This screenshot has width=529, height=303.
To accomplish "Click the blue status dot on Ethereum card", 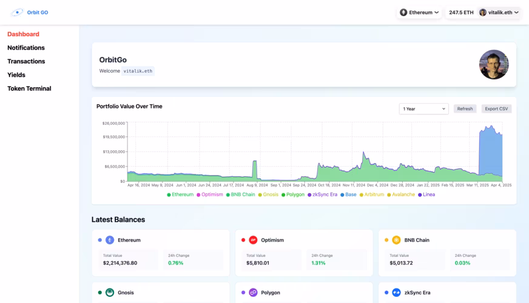I will click(100, 240).
